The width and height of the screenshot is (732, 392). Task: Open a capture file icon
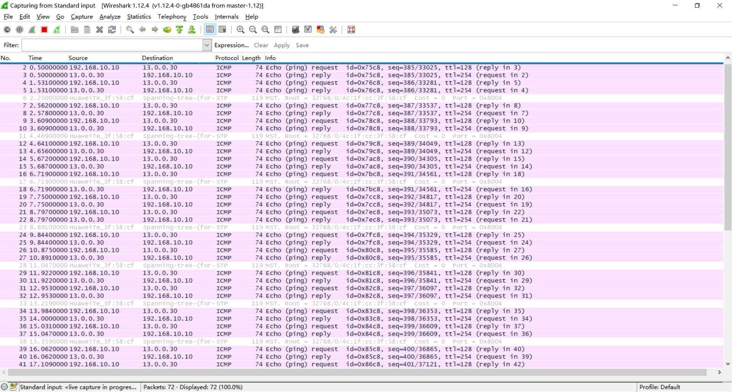coord(75,30)
